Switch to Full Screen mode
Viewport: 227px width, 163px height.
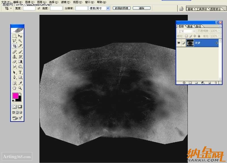point(21,112)
